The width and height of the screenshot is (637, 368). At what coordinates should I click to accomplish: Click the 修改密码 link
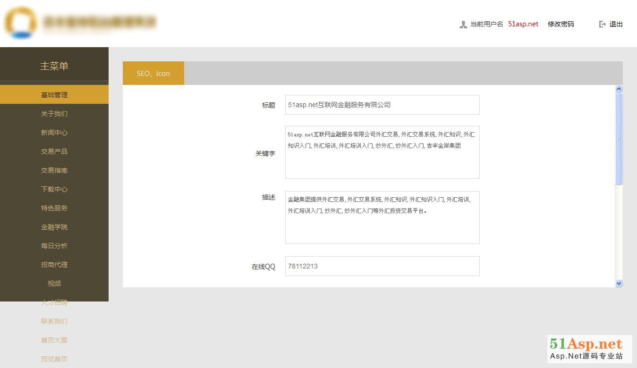click(561, 24)
